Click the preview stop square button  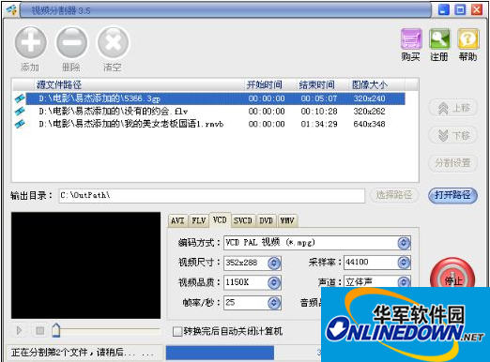pos(39,330)
